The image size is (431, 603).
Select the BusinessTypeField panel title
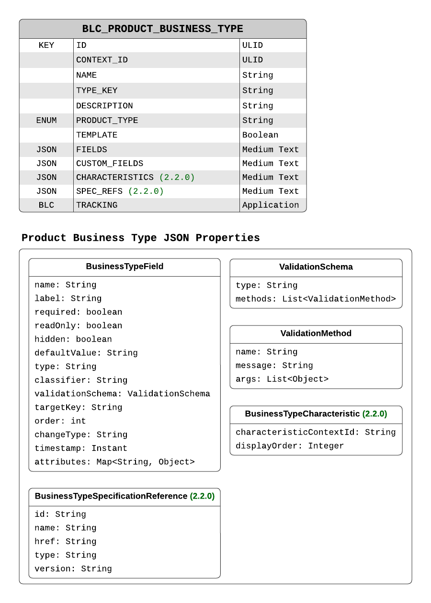[x=125, y=267]
